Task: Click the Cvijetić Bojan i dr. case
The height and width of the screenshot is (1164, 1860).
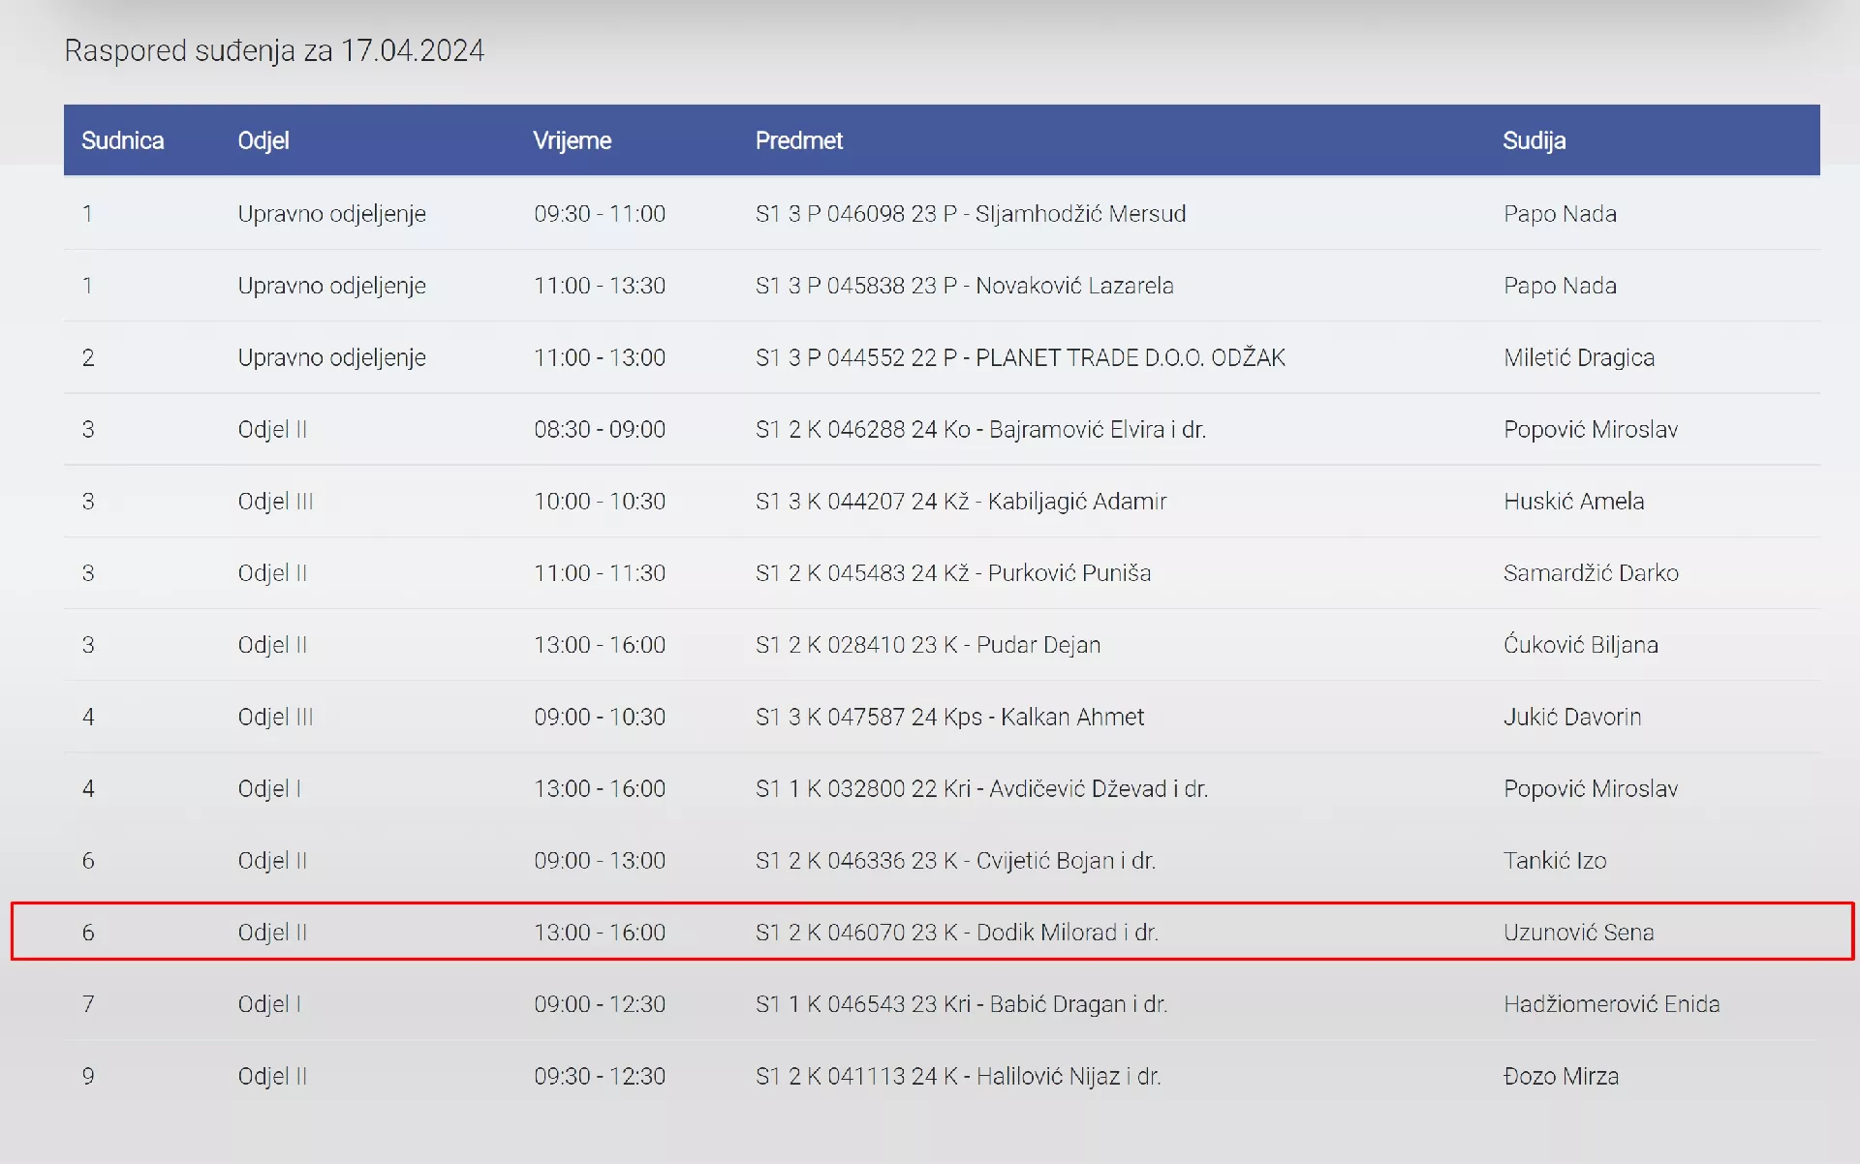Action: pyautogui.click(x=954, y=860)
